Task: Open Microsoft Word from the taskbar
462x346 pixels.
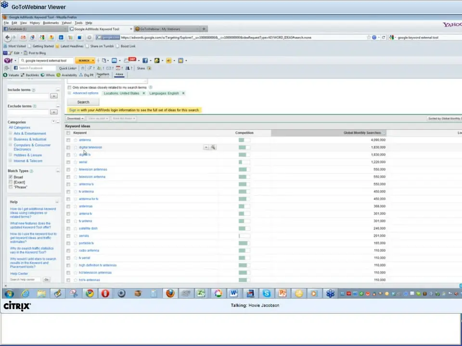Action: pos(234,293)
